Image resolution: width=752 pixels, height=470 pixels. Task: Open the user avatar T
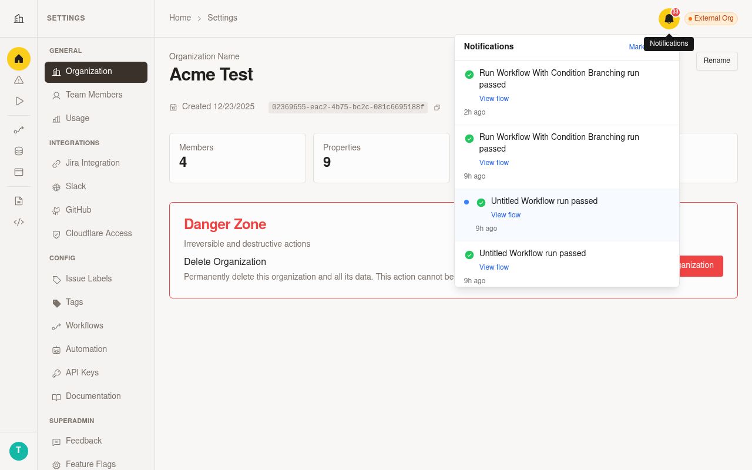19,451
